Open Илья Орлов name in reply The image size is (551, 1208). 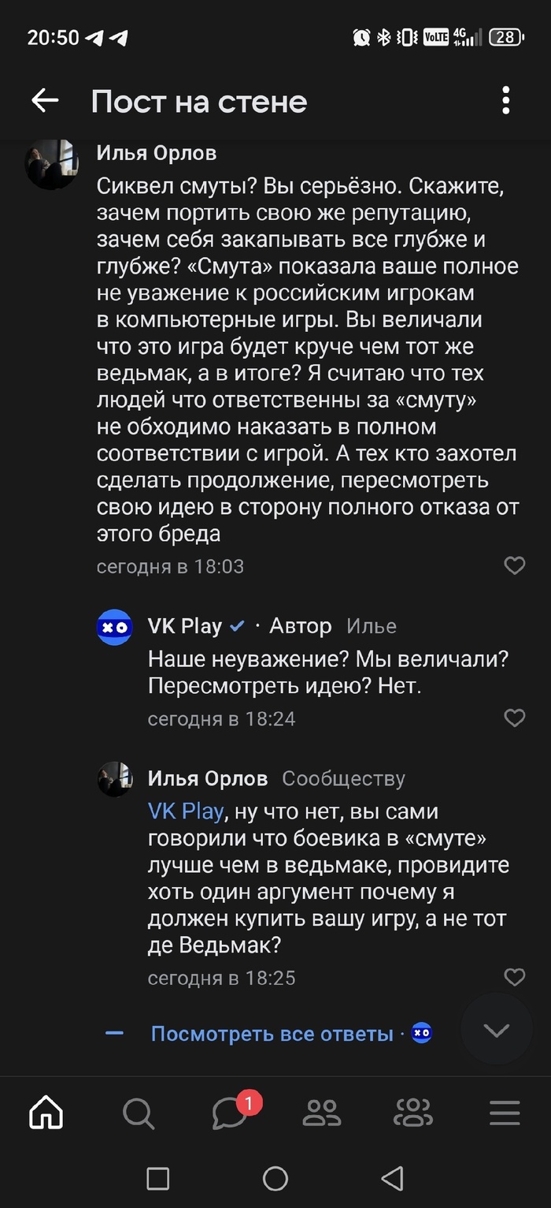pyautogui.click(x=208, y=778)
